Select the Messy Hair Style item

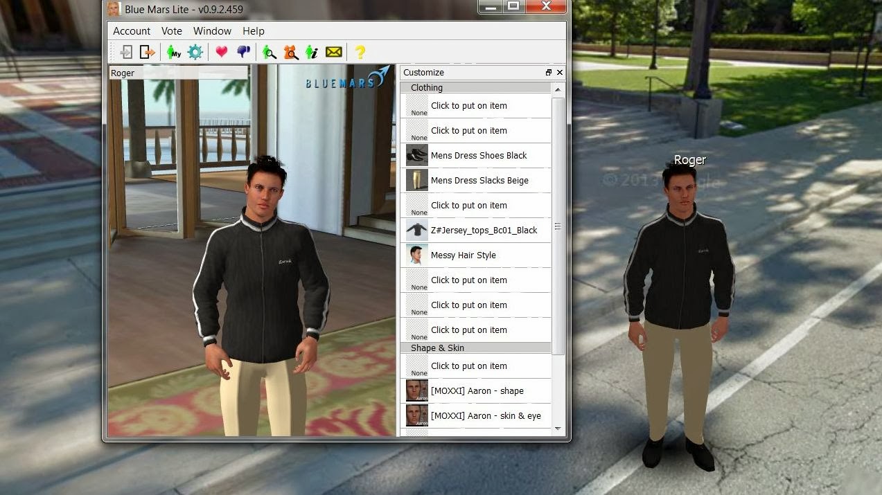475,255
